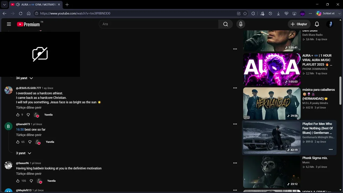Go to the browser home page
Screen dimensions: 343x193
coord(29,13)
